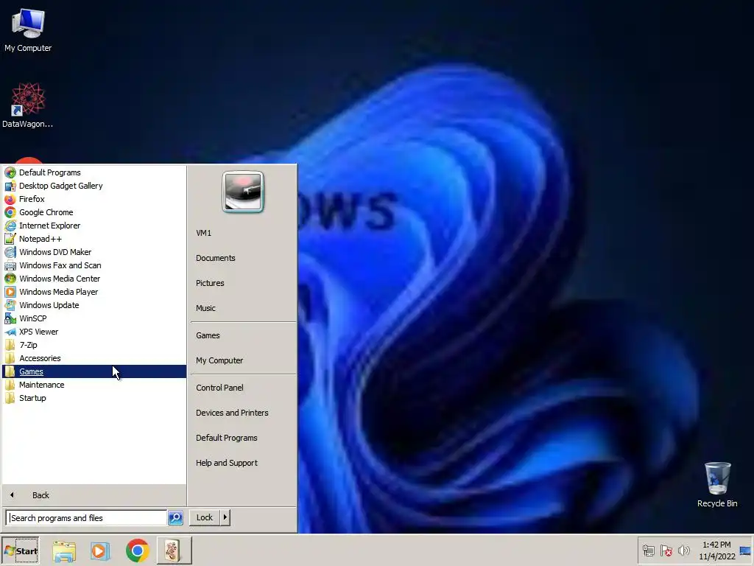Open the Recycle Bin on desktop

pos(717,485)
